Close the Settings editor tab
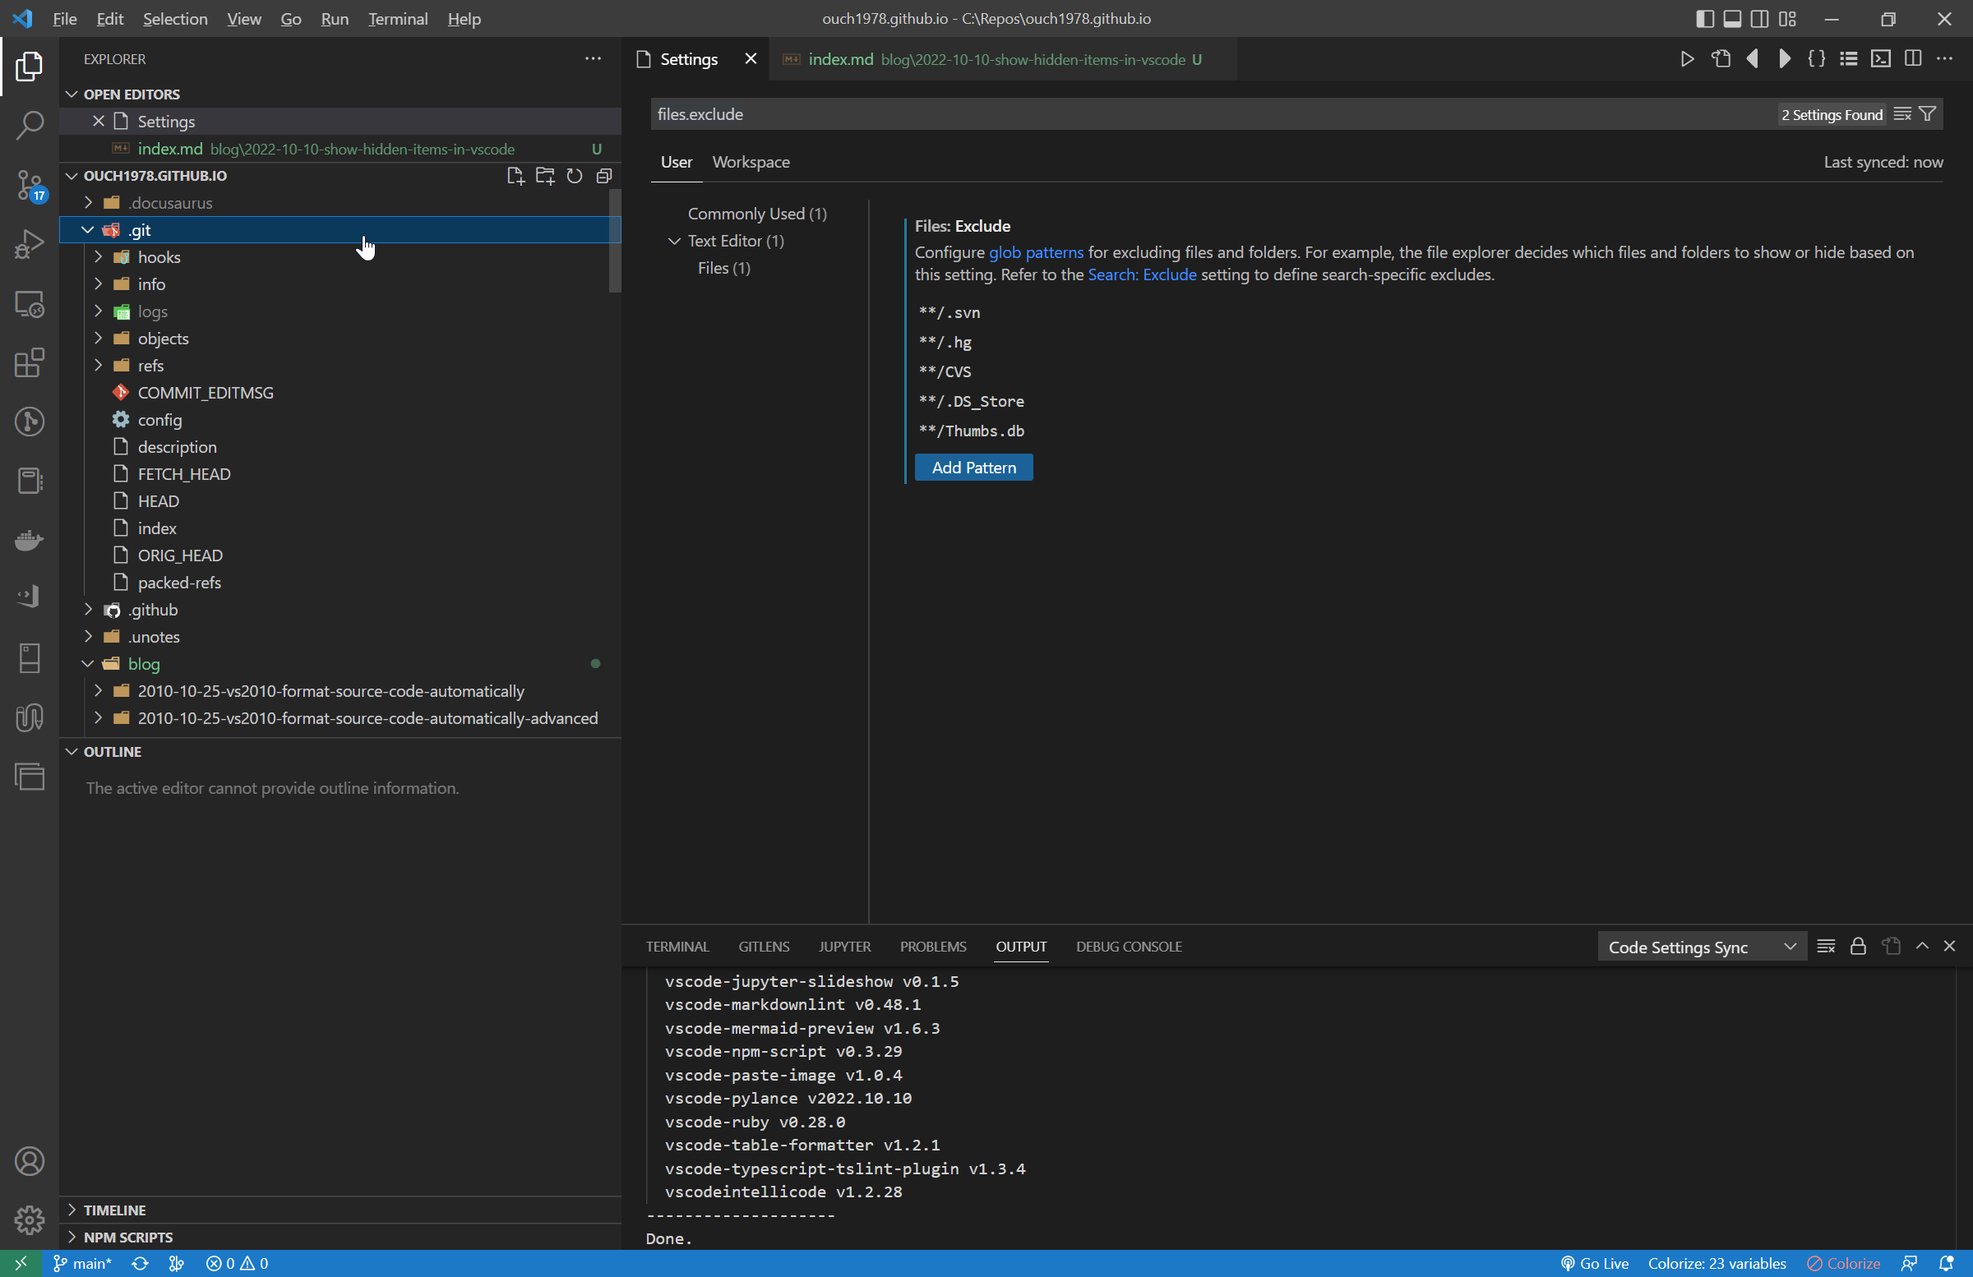This screenshot has height=1277, width=1973. click(x=751, y=59)
